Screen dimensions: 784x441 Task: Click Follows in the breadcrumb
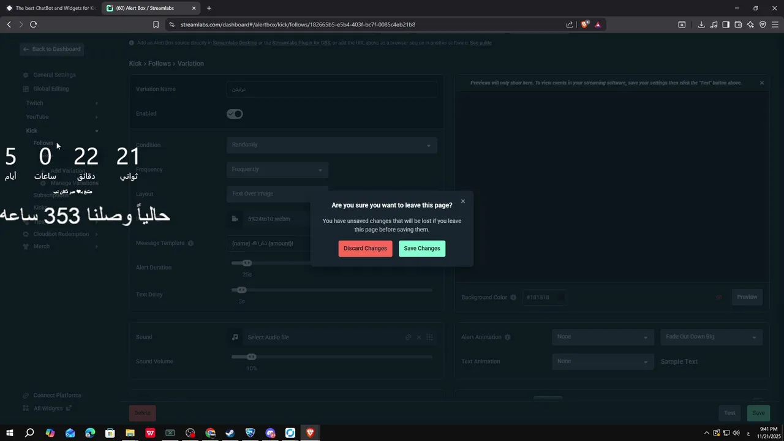click(x=159, y=64)
